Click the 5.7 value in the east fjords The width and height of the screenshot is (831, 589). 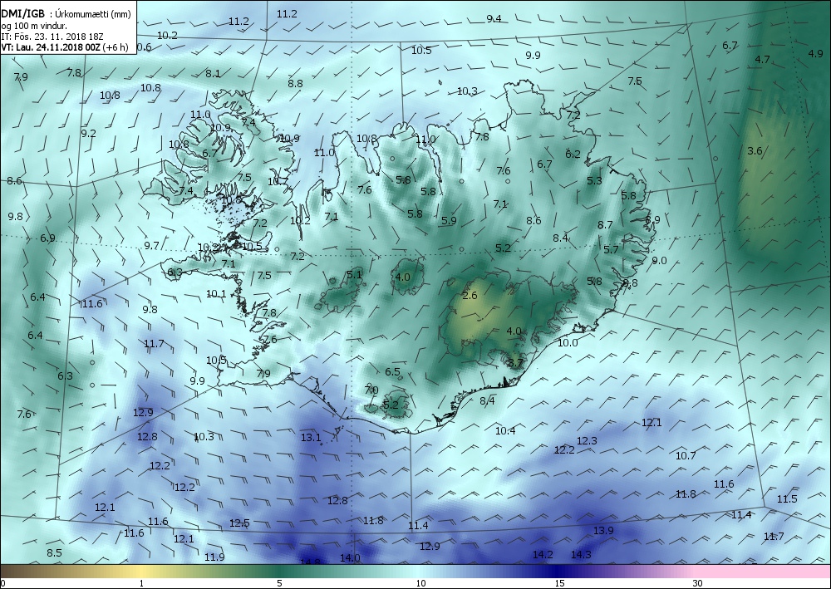(x=611, y=249)
